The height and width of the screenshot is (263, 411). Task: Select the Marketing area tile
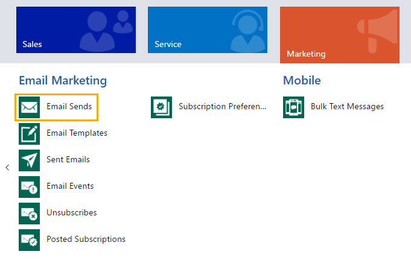(339, 35)
